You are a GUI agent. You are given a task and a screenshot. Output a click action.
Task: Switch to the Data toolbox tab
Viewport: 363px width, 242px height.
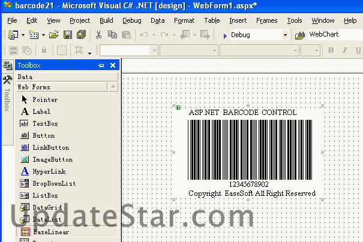point(67,77)
